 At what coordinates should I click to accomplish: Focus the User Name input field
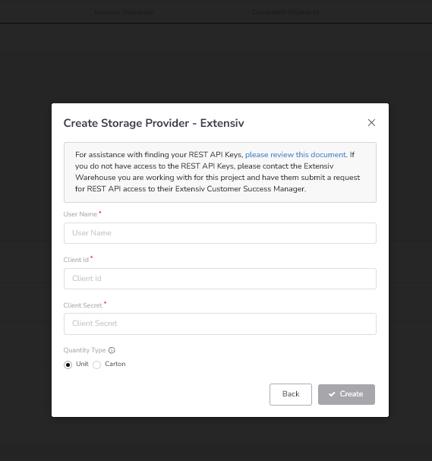point(220,233)
